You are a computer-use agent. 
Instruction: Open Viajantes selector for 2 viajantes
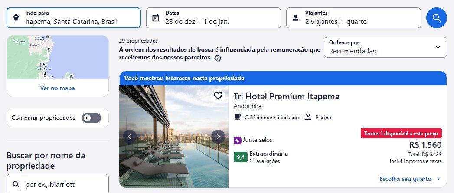click(x=353, y=18)
